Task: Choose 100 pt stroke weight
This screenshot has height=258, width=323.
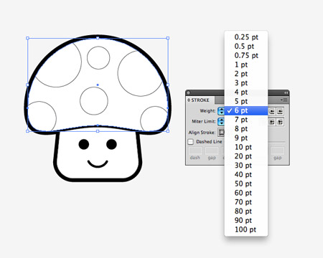Action: pos(246,229)
